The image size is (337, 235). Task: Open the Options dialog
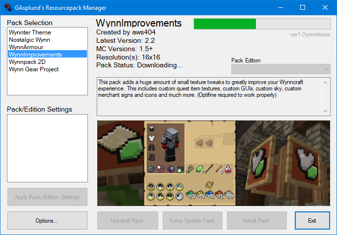click(x=47, y=221)
